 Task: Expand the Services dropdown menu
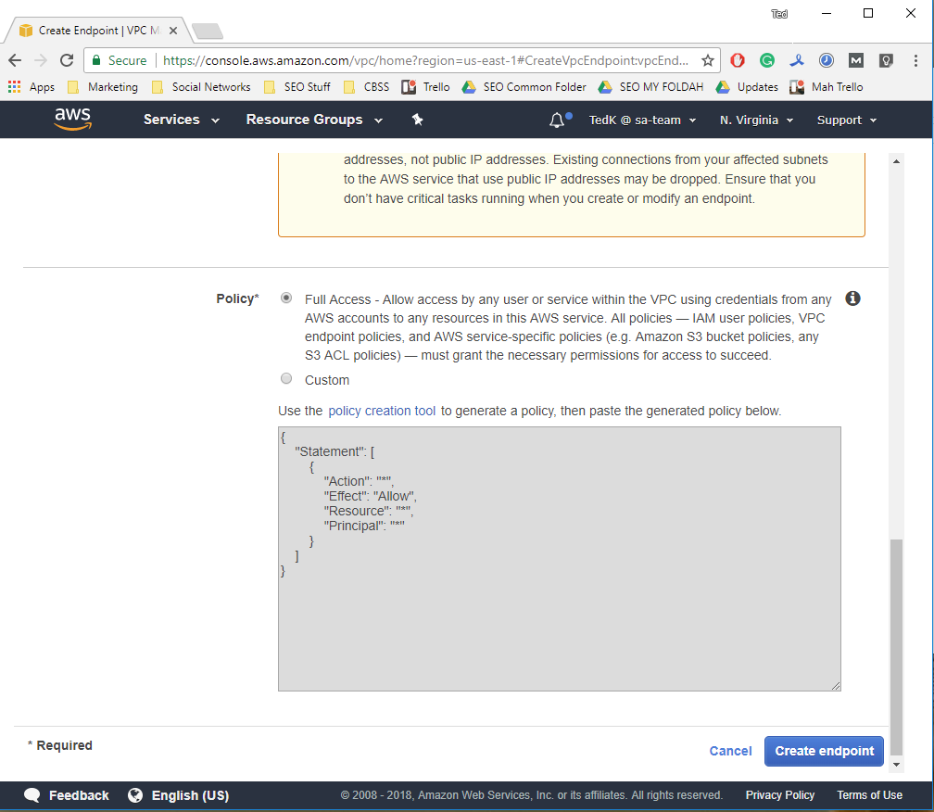(x=182, y=120)
